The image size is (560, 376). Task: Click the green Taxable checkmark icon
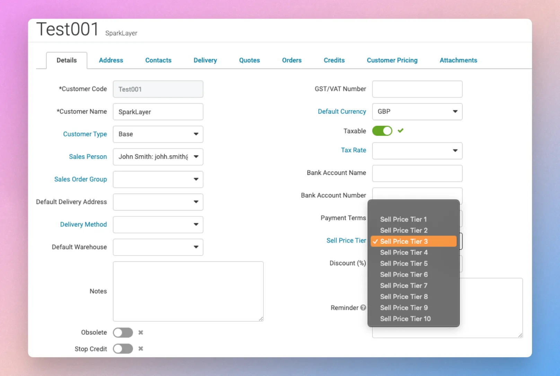coord(401,131)
